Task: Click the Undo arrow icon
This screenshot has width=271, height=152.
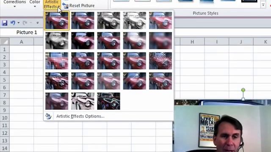Action: click(x=13, y=23)
